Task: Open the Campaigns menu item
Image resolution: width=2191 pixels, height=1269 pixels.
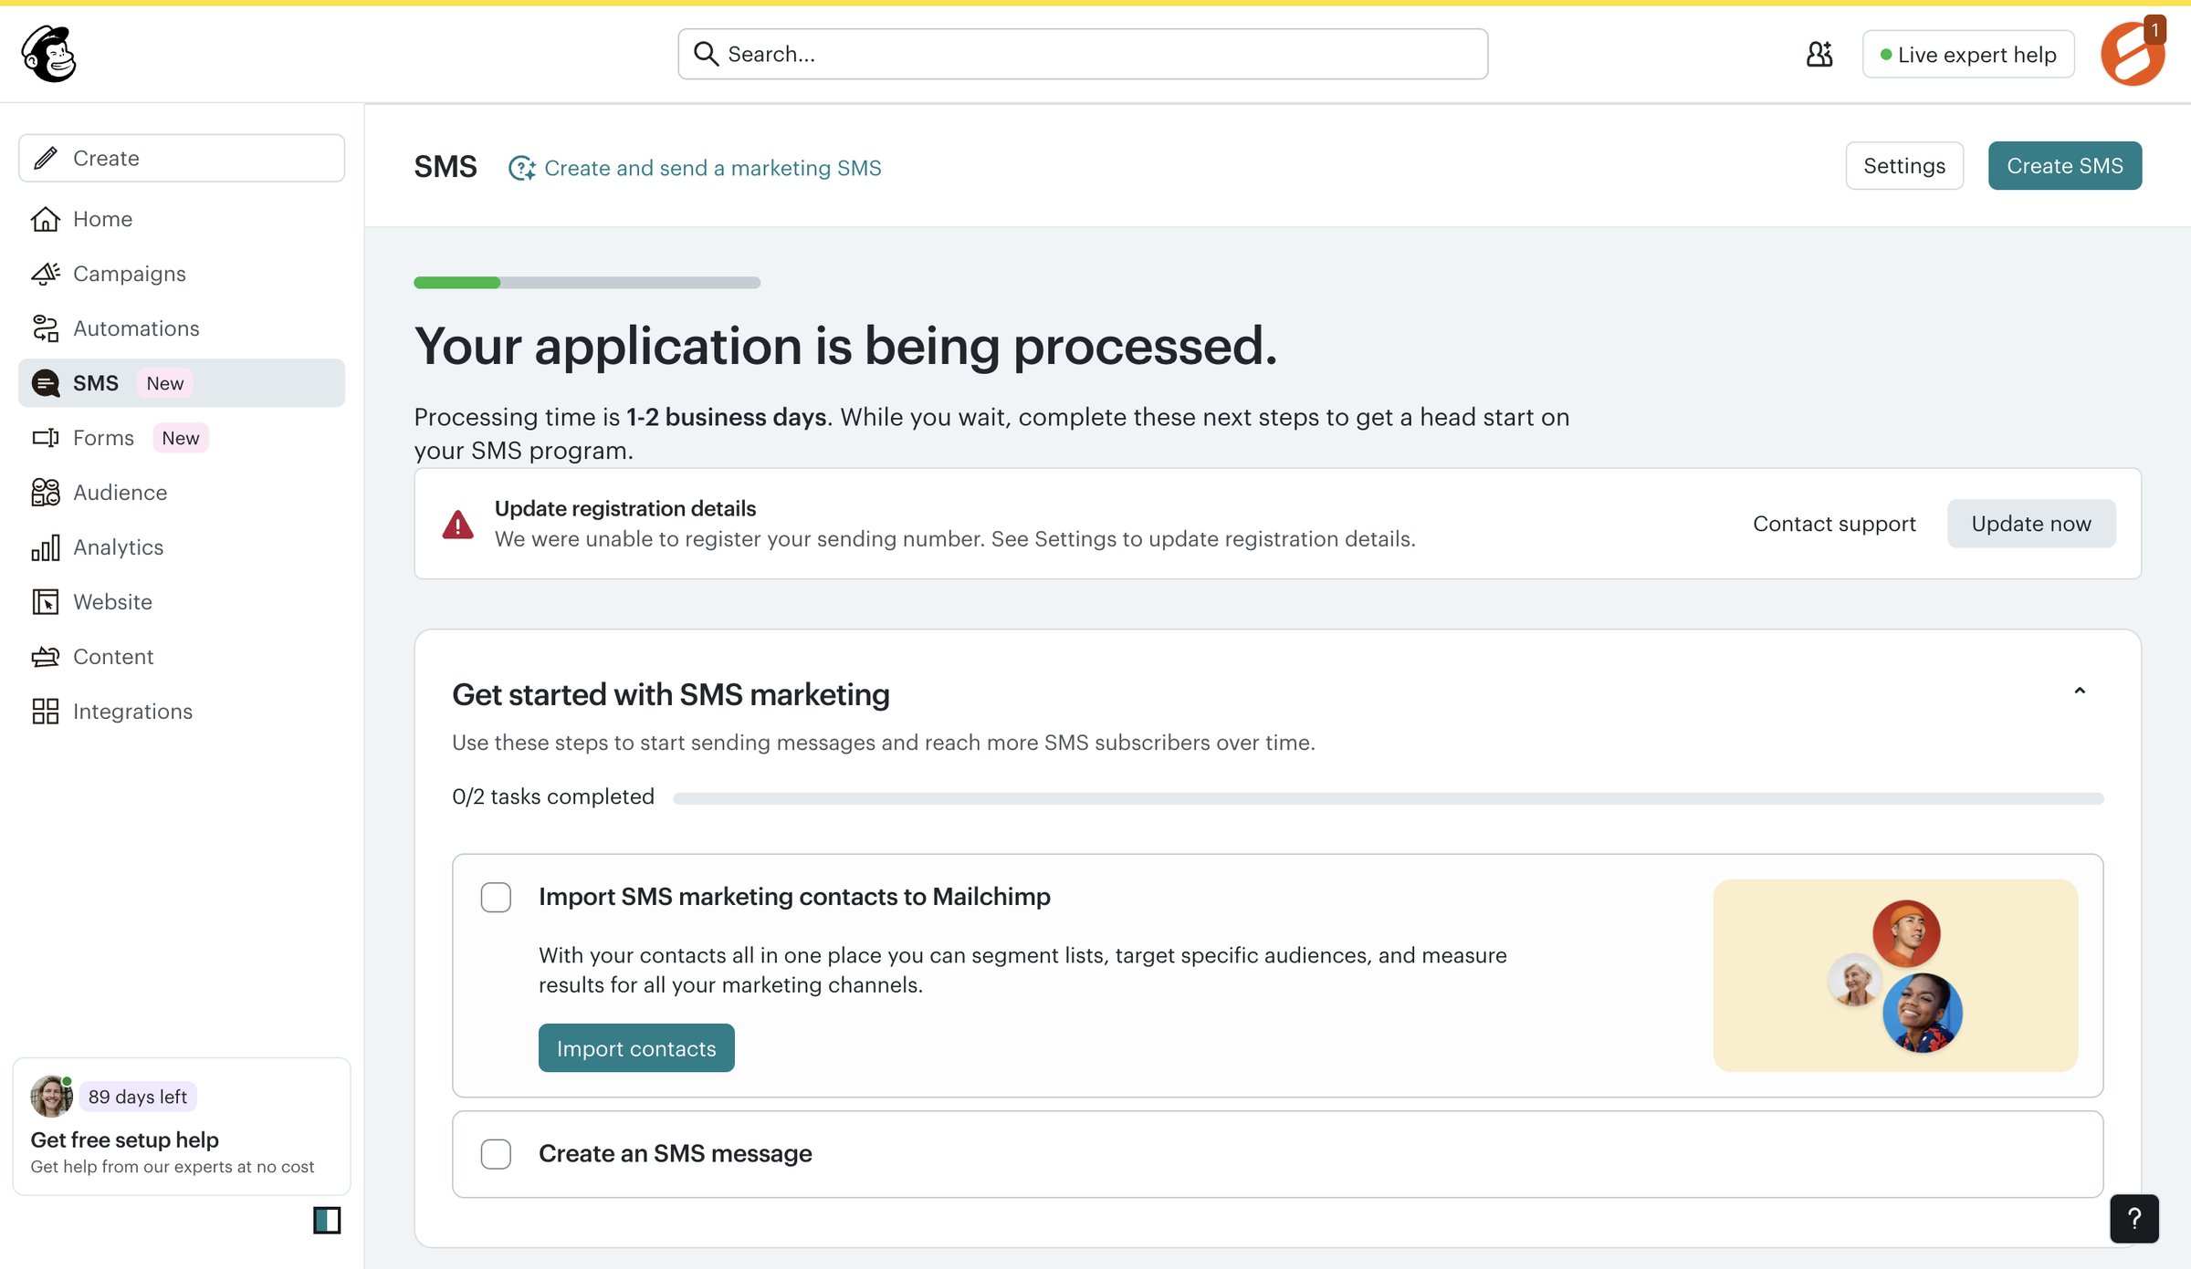Action: click(x=182, y=274)
